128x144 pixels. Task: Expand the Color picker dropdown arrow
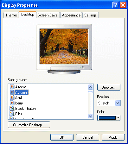(x=118, y=118)
